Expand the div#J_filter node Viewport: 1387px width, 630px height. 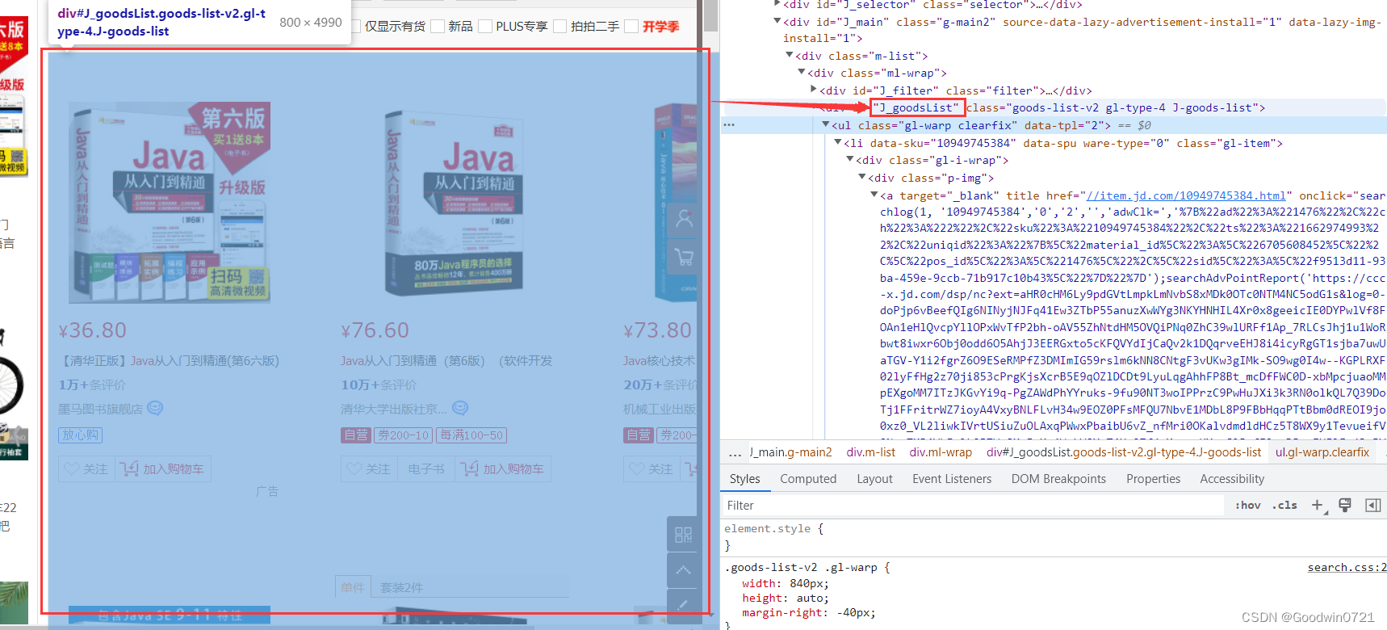point(814,90)
